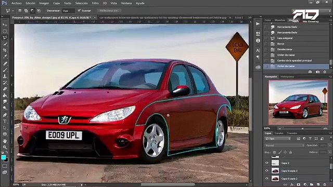
Task: Switch to the Muestras tab
Action: [280, 20]
